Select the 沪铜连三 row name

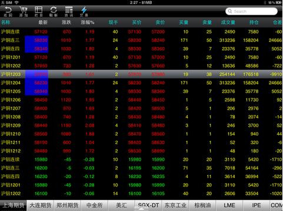(10, 40)
